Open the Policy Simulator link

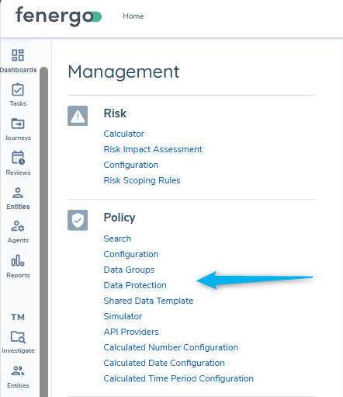click(x=123, y=316)
